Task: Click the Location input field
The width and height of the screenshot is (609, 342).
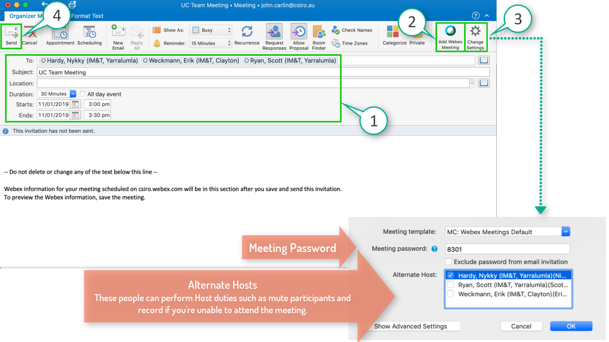Action: click(x=253, y=83)
